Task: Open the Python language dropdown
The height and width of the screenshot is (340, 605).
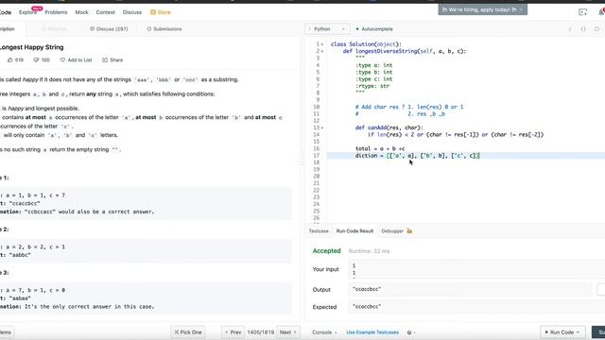Action: tap(327, 29)
